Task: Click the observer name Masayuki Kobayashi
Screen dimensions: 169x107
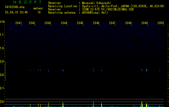Action: [96, 3]
